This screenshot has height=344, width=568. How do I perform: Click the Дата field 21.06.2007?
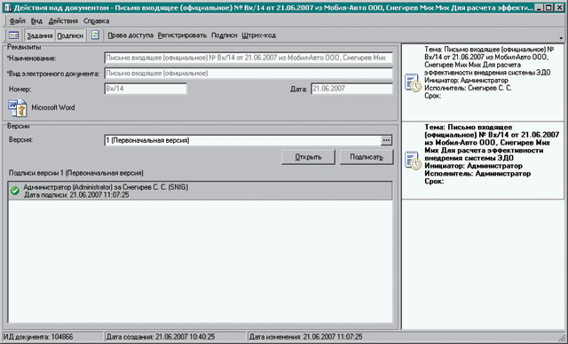coord(351,89)
